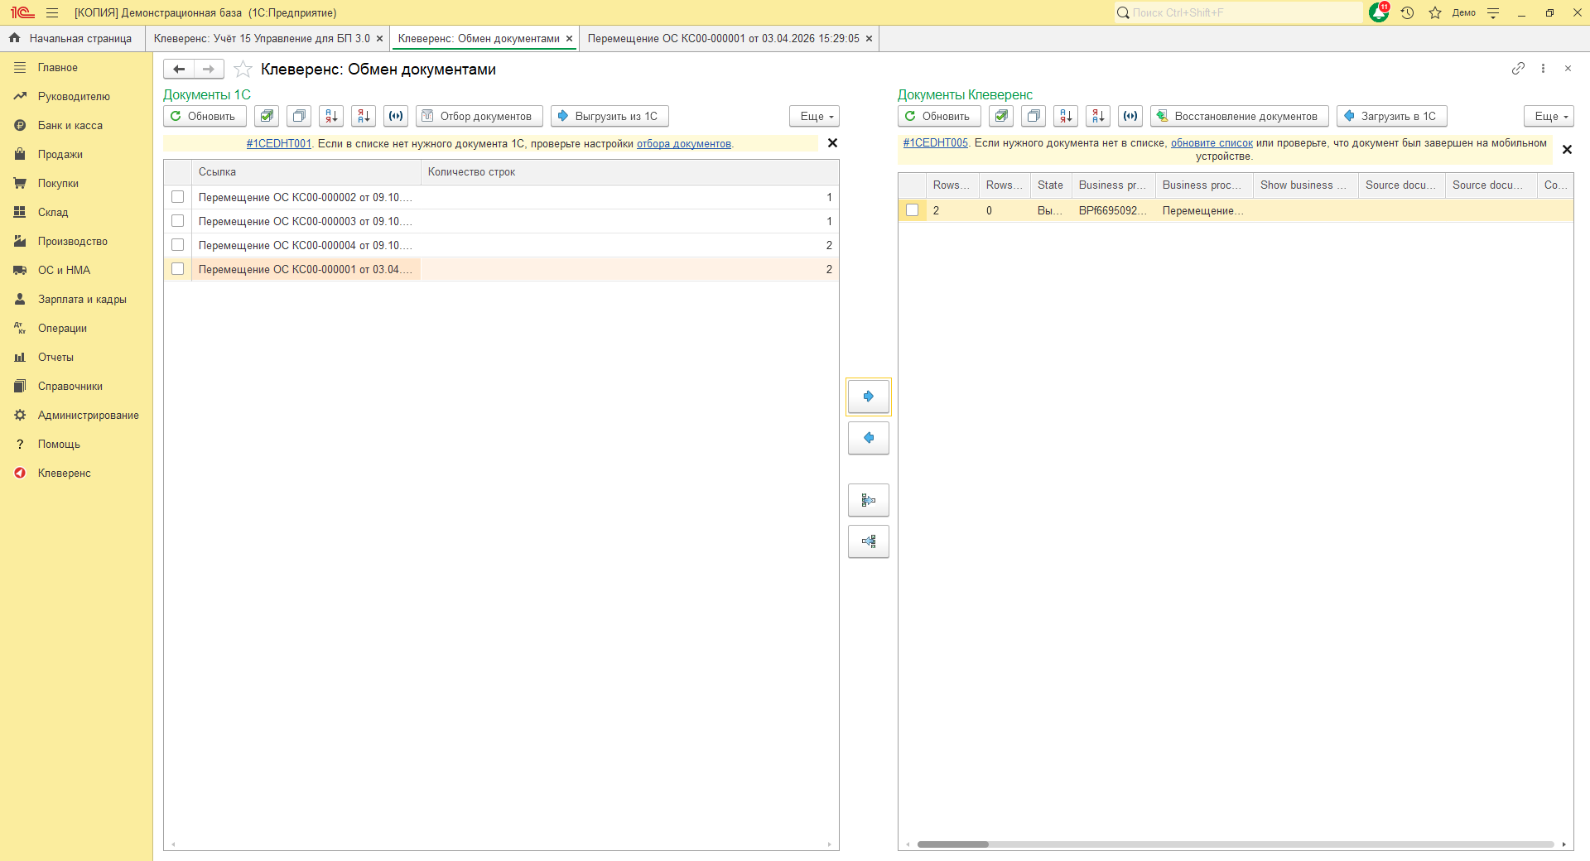Open отбора документов link

point(683,144)
